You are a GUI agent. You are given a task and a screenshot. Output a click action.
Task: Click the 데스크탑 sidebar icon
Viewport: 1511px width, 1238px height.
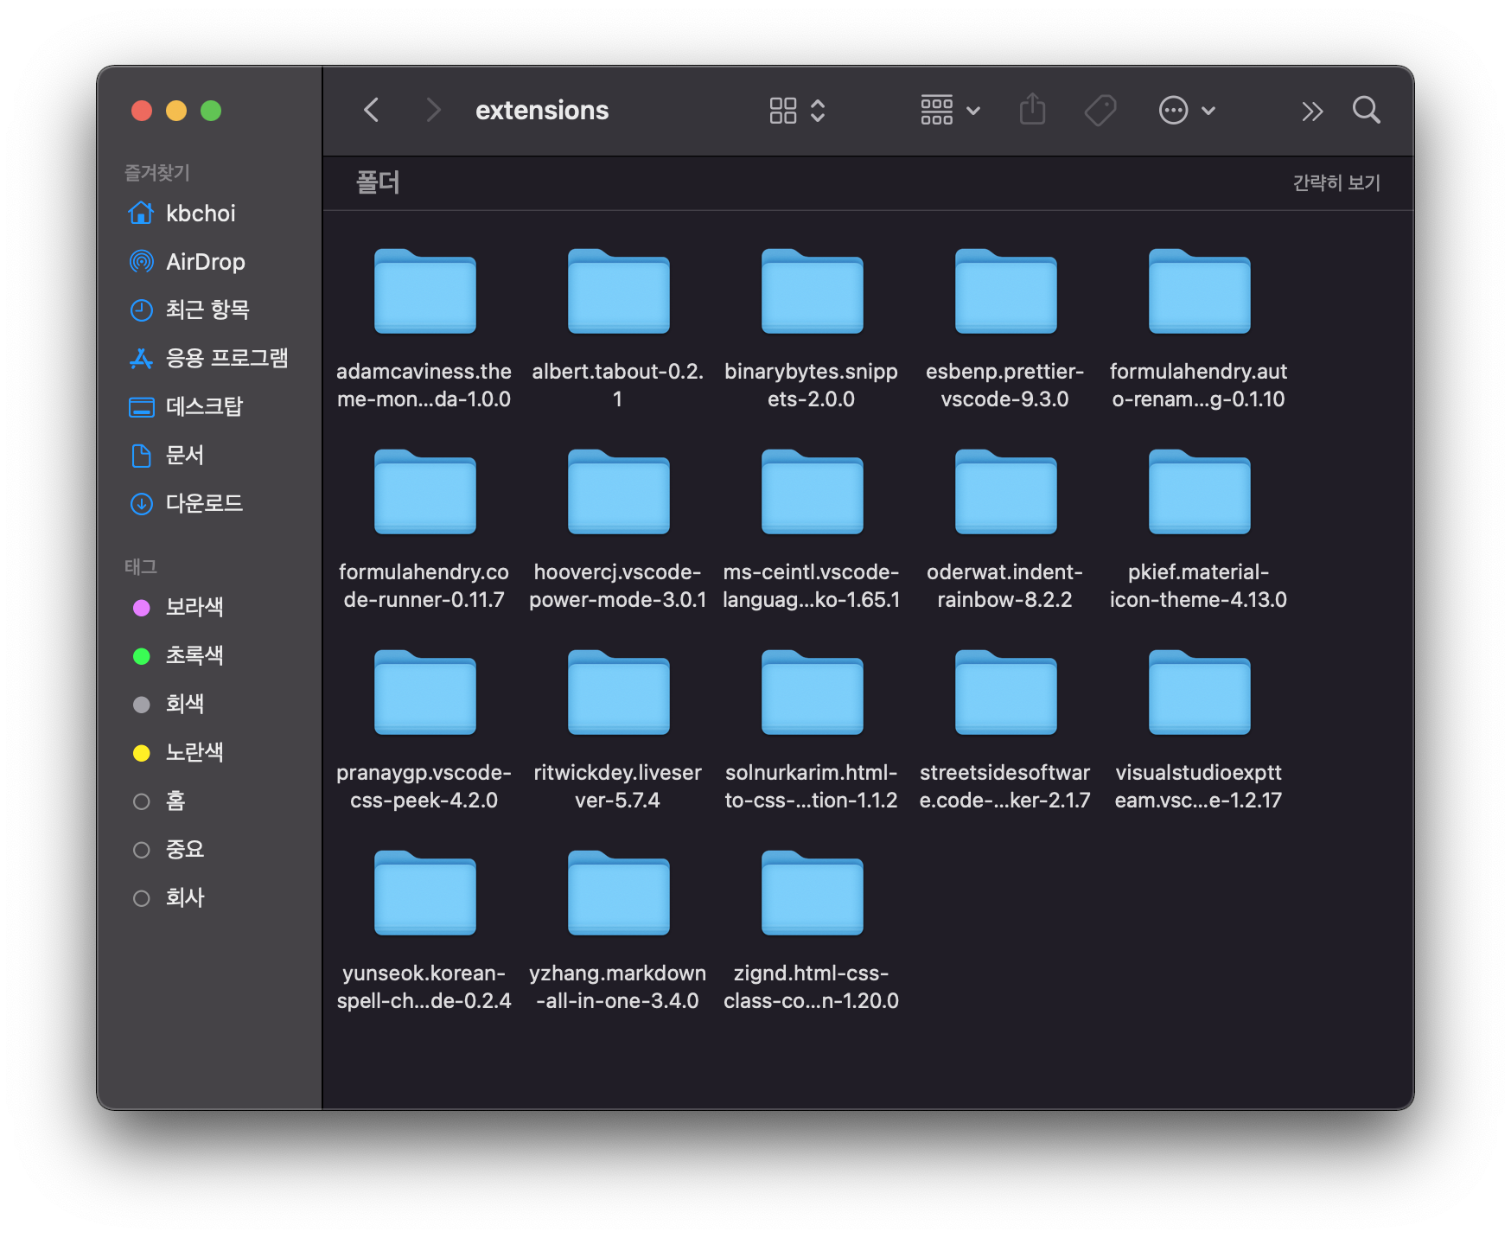coord(142,406)
